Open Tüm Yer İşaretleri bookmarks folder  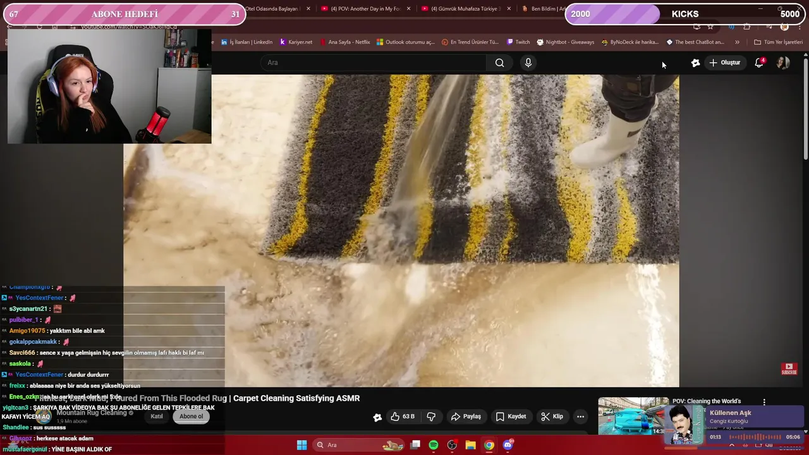coord(778,42)
